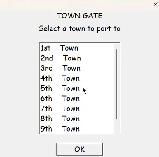The image size is (159, 157).
Task: Click the TOWN GATE heading text
Action: (x=80, y=16)
